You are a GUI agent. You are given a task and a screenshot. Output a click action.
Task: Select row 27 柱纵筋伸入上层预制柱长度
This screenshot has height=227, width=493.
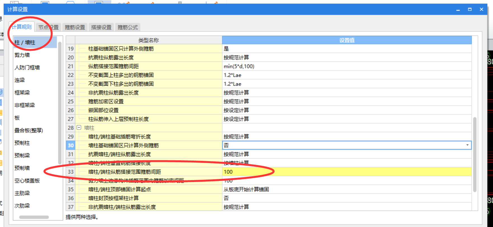click(118, 119)
